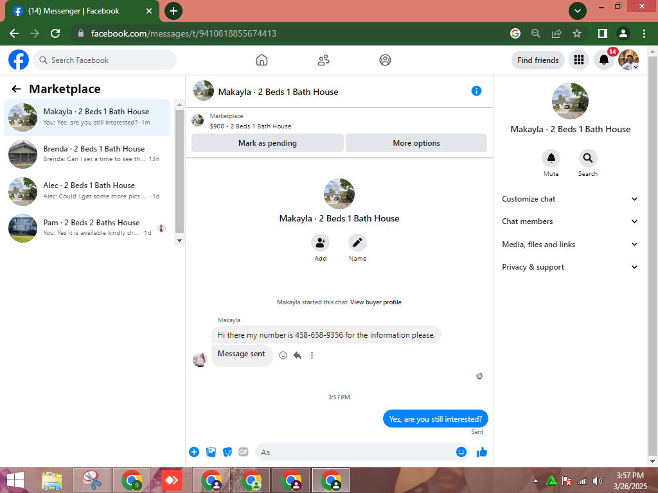Click Yes, are you still interested message
Viewport: 658px width, 493px height.
click(436, 419)
